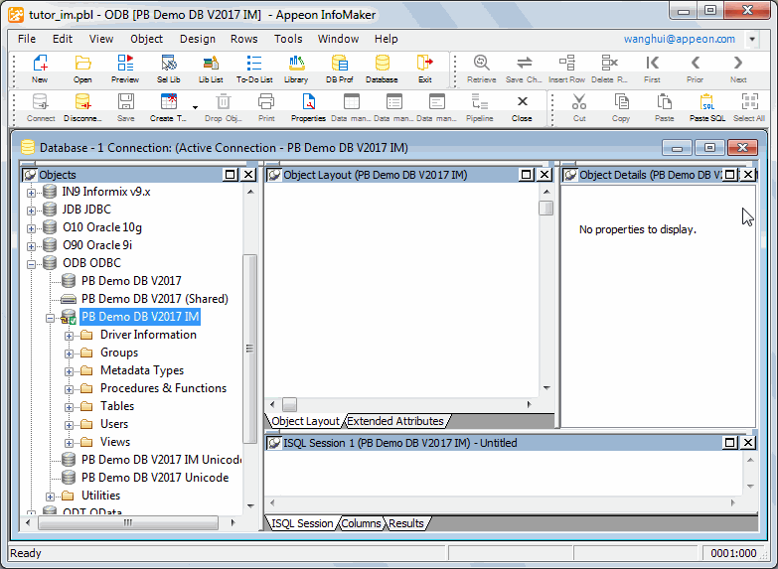Click the Paste SQL icon
Image resolution: width=778 pixels, height=569 pixels.
(707, 106)
